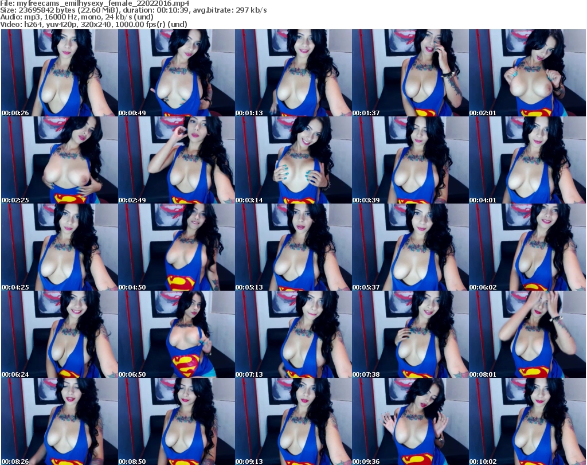Click the 'Audio: mp3, 16000 Hz' info line
587x465 pixels.
click(x=77, y=17)
